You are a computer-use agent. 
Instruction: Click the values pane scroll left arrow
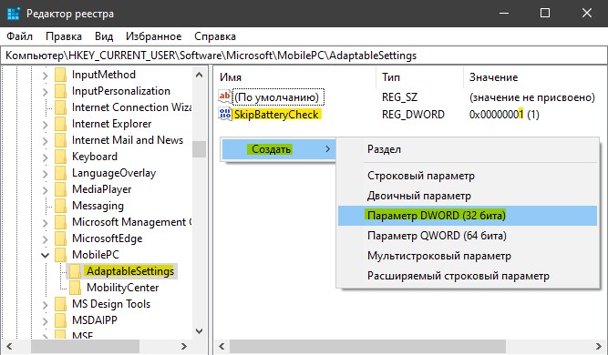(222, 346)
